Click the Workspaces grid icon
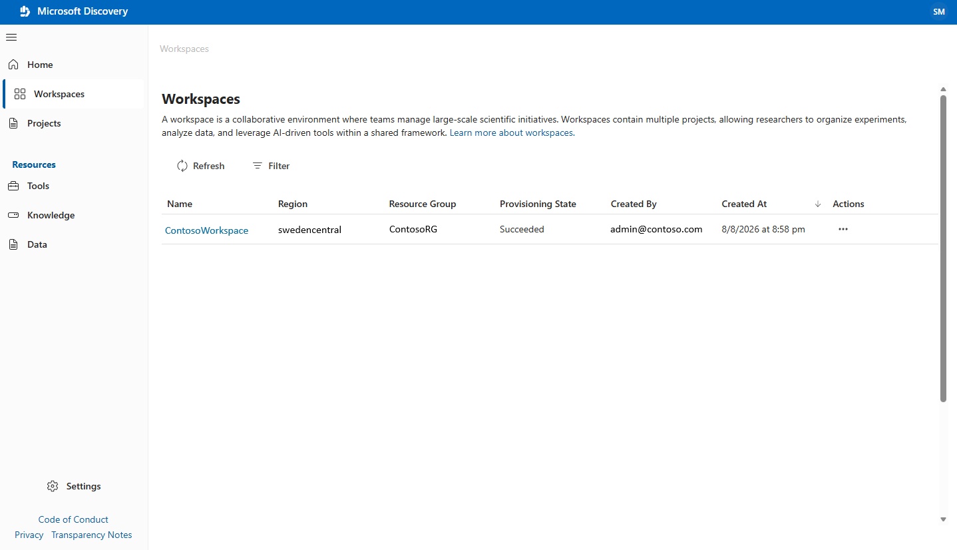The height and width of the screenshot is (550, 957). coord(20,94)
